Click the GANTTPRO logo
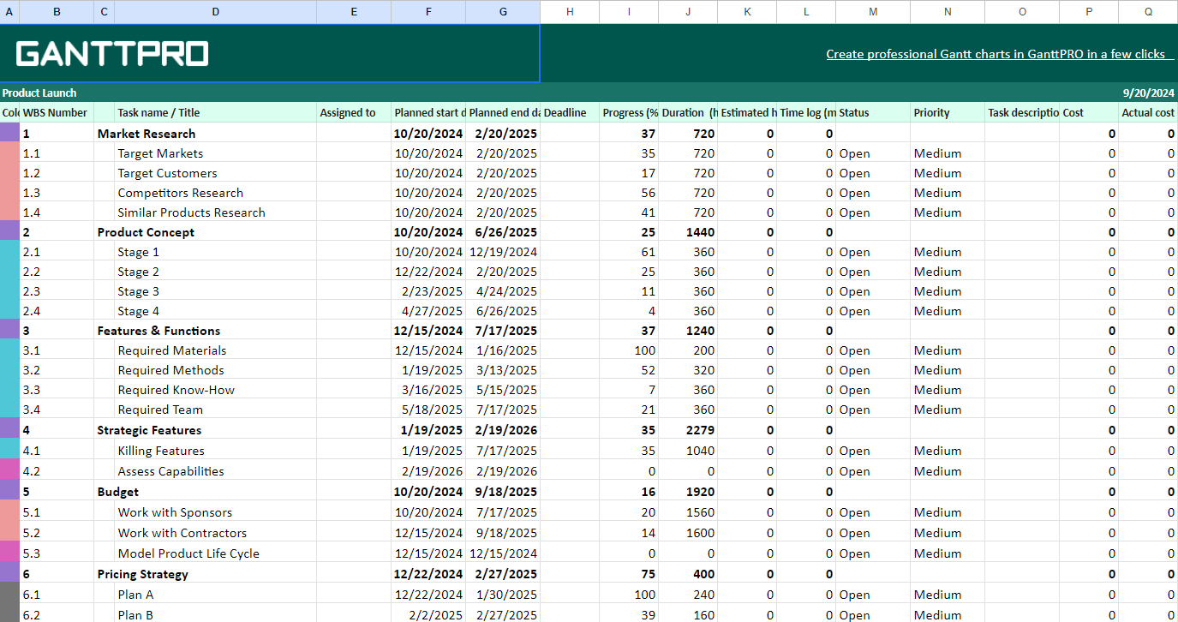 tap(112, 54)
